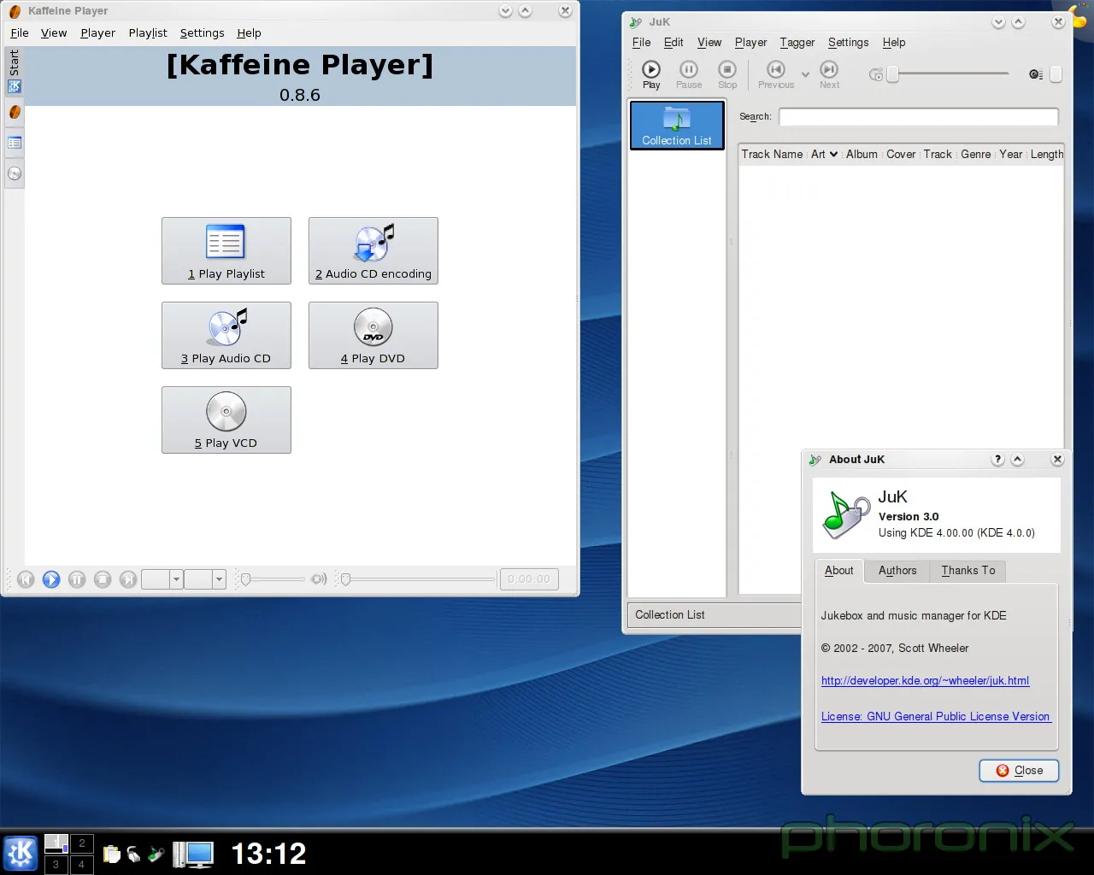
Task: Expand the Previous history arrow in JuK
Action: [805, 74]
